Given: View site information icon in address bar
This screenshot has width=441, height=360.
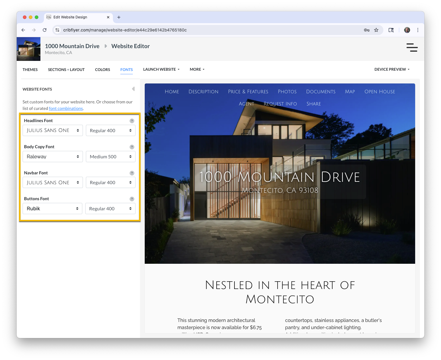Looking at the screenshot, I should (x=58, y=30).
